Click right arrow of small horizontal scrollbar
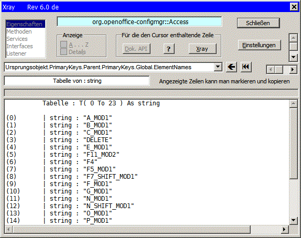Image resolution: width=301 pixels, height=238 pixels. (x=293, y=70)
